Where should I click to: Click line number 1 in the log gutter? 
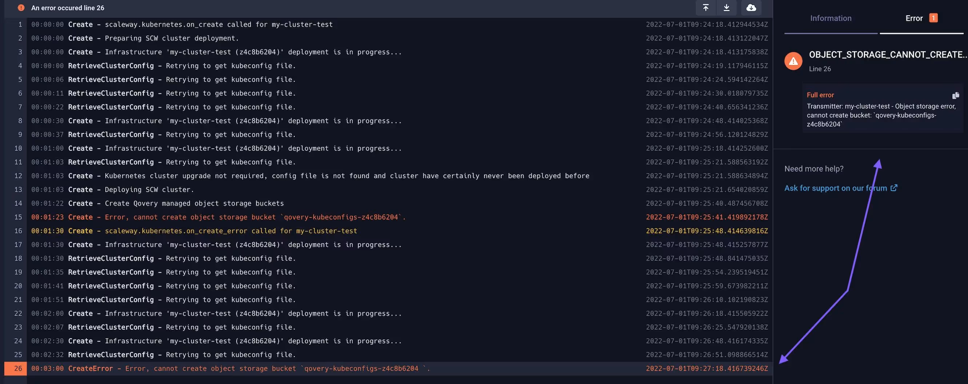[19, 24]
